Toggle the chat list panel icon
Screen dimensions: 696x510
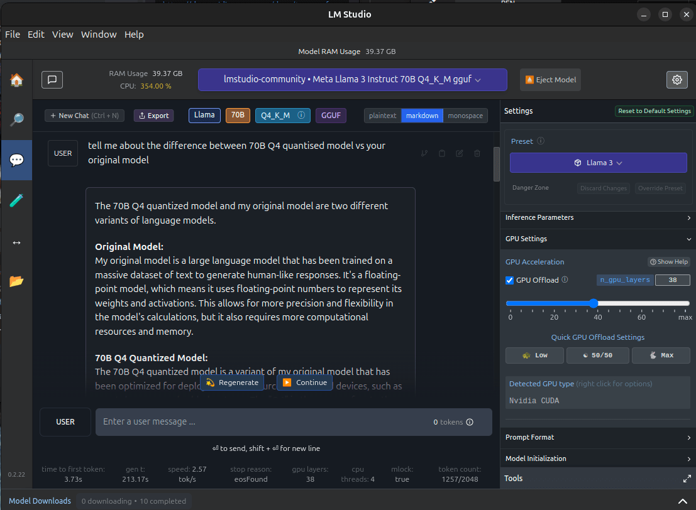click(x=52, y=80)
